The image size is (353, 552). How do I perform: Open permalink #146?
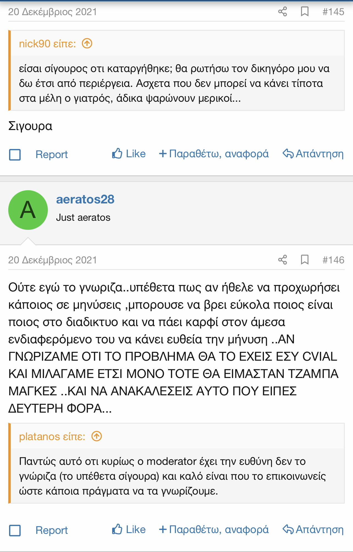coord(333,260)
